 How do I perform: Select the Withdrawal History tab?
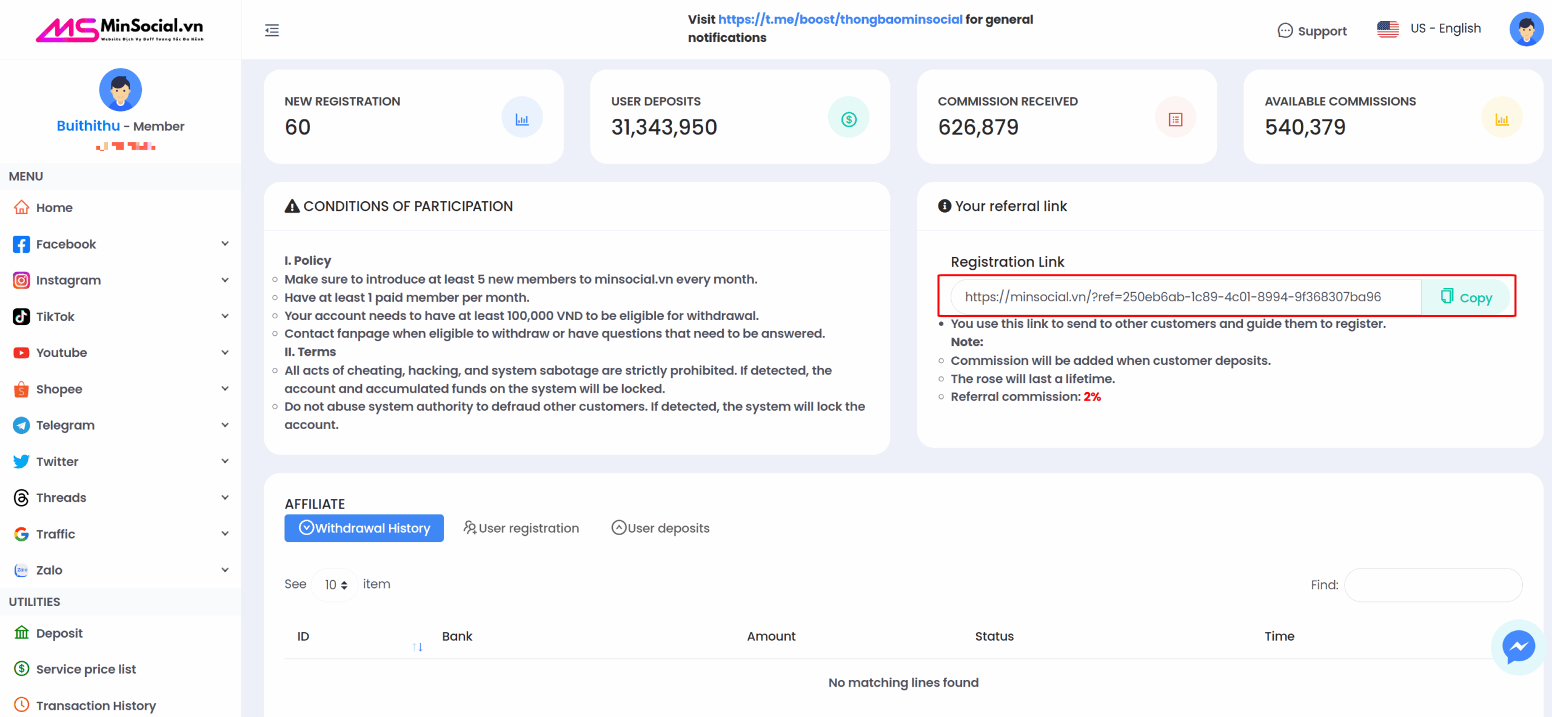pos(364,529)
